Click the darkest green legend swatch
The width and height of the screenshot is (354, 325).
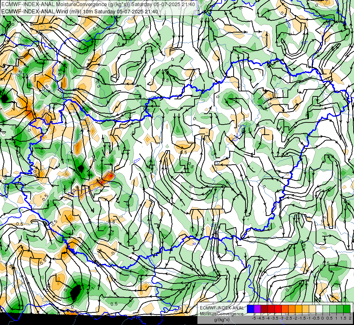pyautogui.click(x=347, y=309)
